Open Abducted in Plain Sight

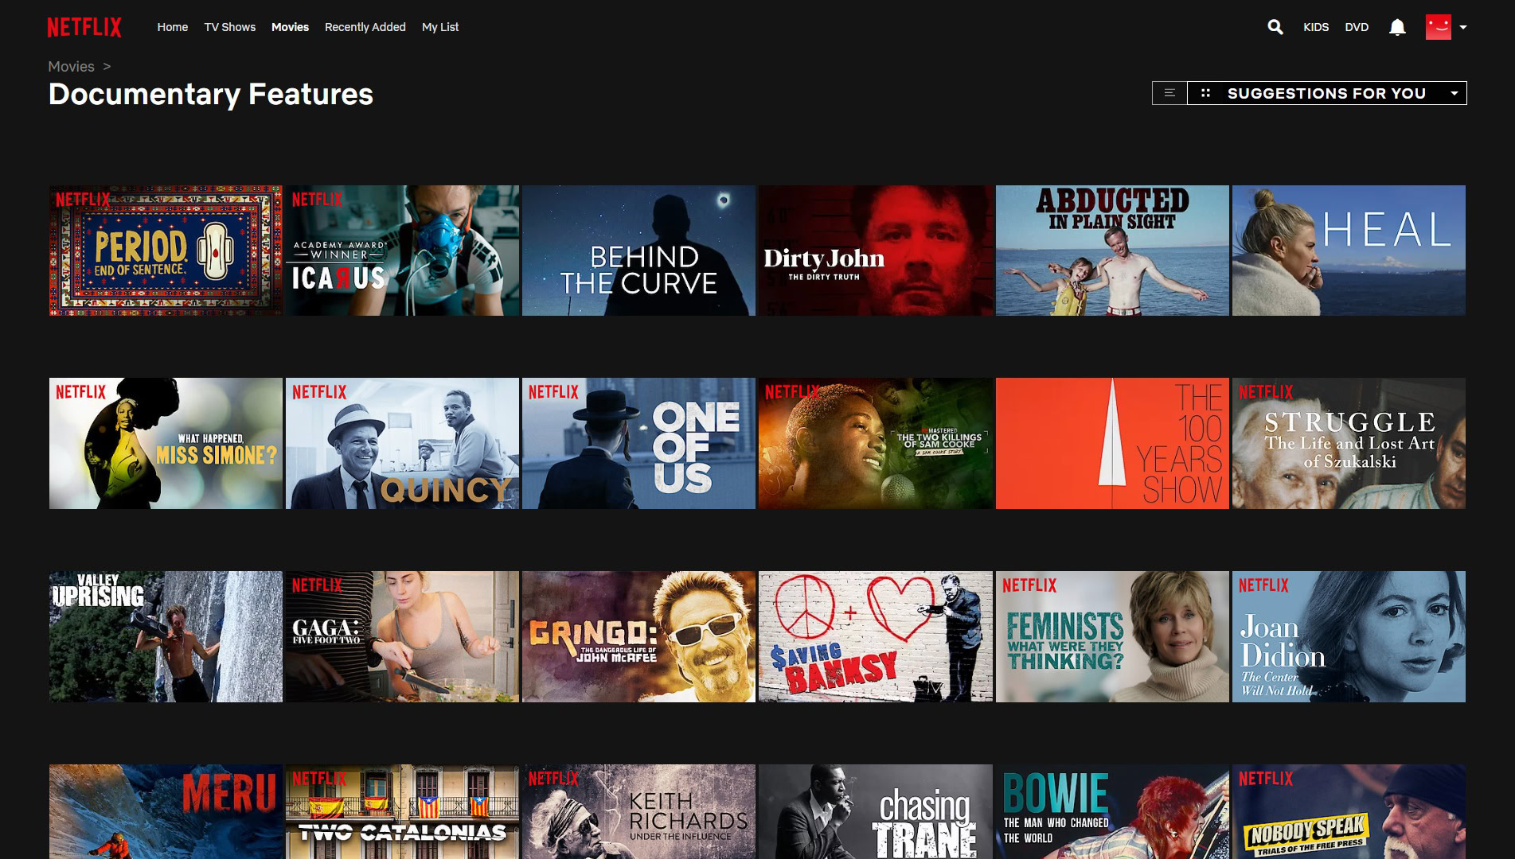pos(1112,251)
